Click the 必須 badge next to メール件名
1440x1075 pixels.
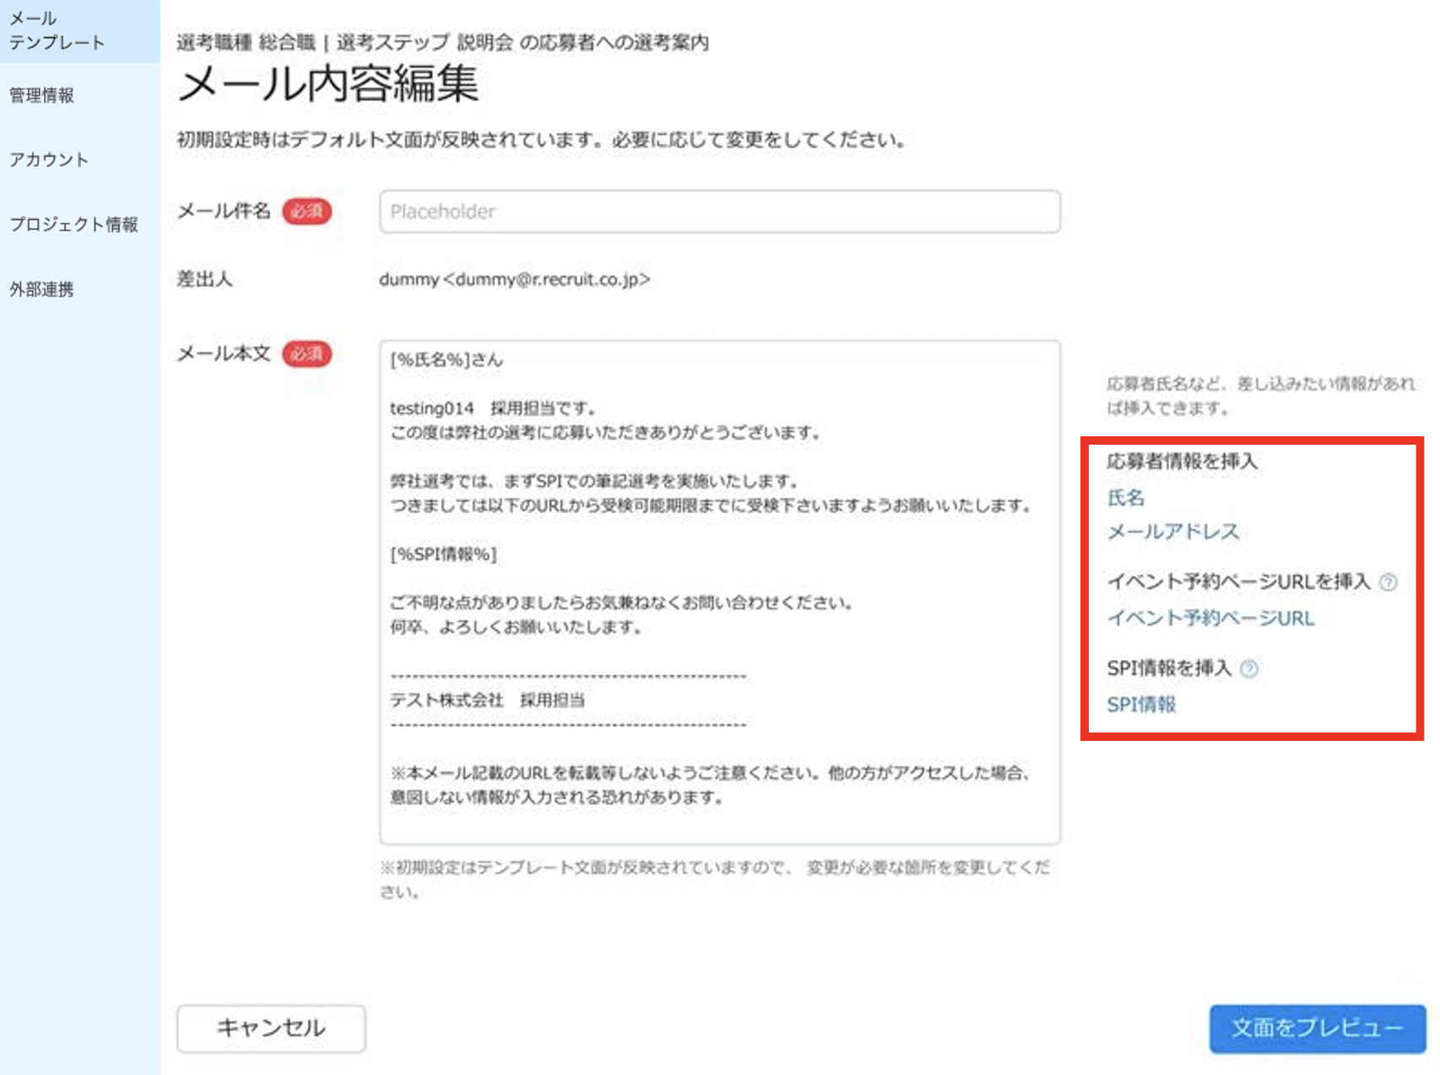point(306,211)
